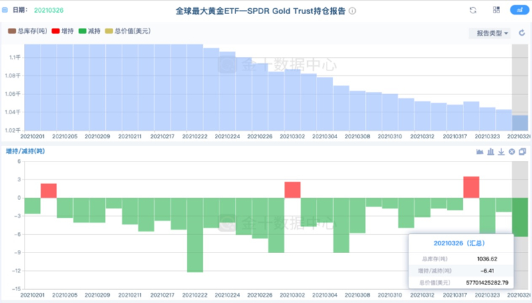The width and height of the screenshot is (532, 303).
Task: Toggle the 减持 legend series
Action: pos(89,31)
